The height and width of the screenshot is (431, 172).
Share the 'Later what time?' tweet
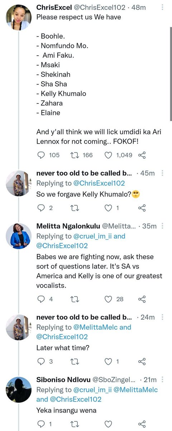click(x=142, y=361)
